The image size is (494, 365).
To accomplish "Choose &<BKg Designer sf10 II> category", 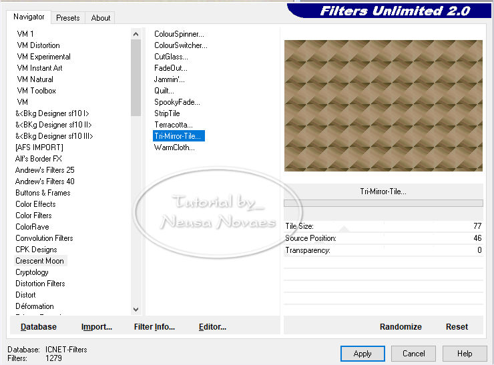I will [x=53, y=124].
